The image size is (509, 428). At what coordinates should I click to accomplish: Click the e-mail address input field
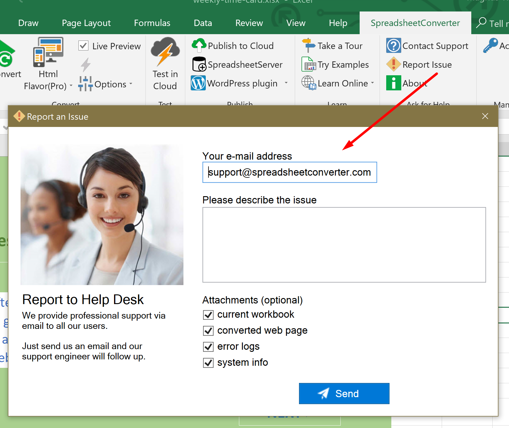pyautogui.click(x=289, y=172)
